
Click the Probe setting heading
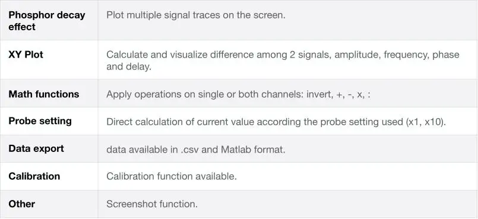(x=40, y=121)
